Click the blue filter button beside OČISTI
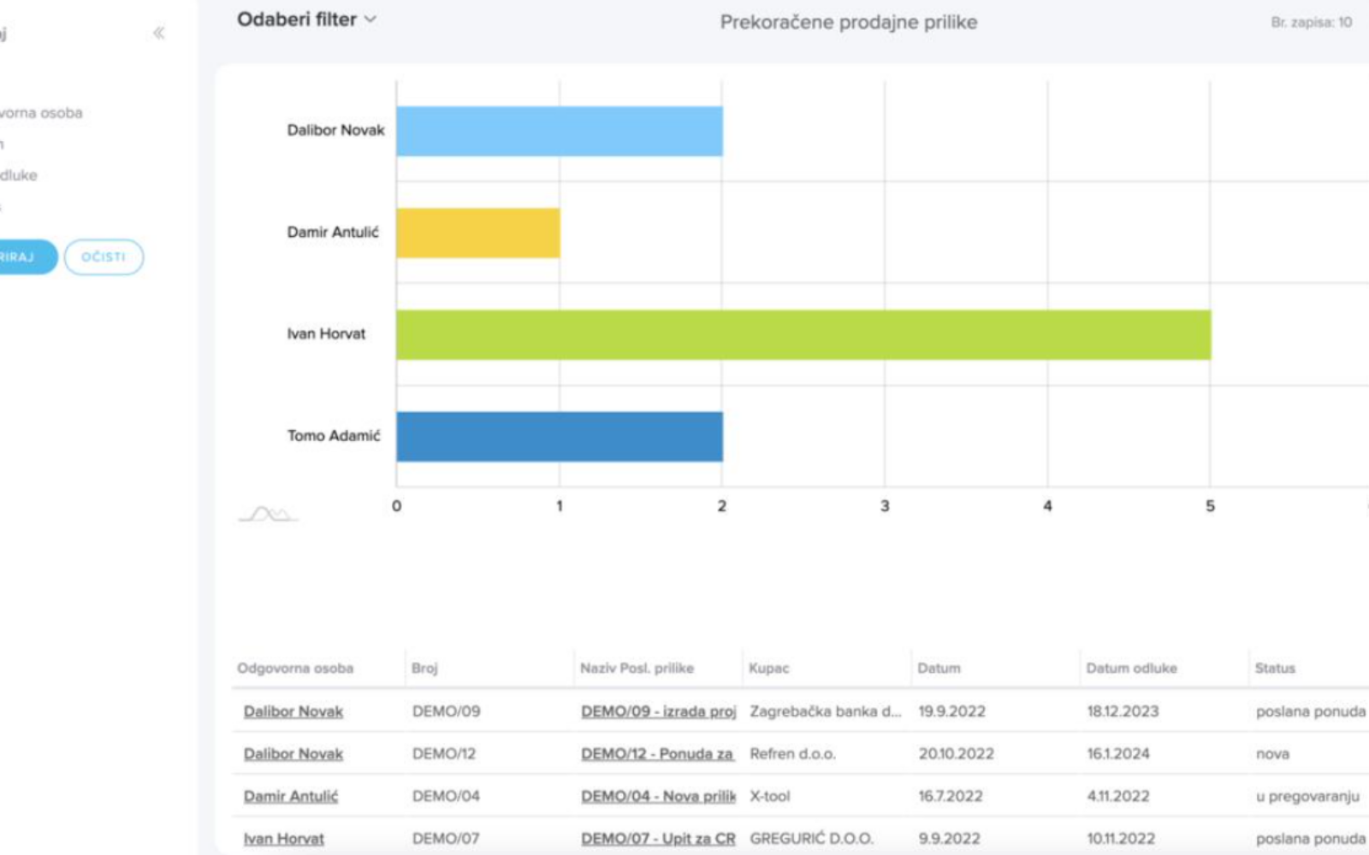The image size is (1369, 855). coord(26,257)
